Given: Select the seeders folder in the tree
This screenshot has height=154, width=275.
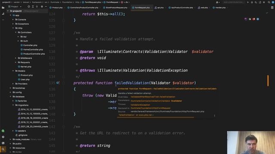Looking at the screenshot, I should tap(21, 131).
